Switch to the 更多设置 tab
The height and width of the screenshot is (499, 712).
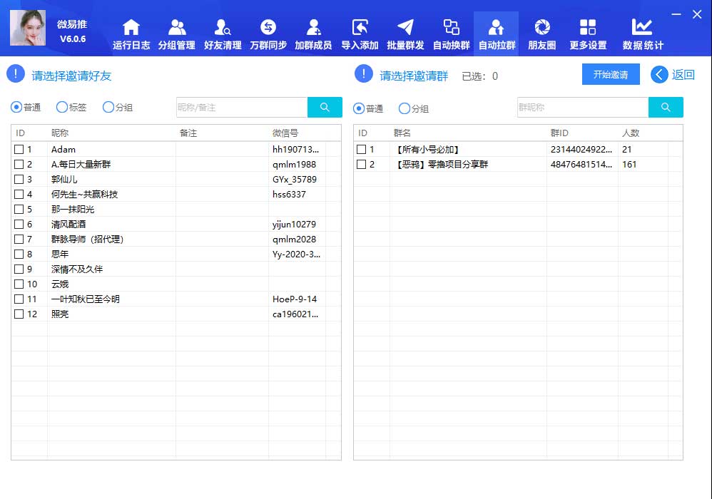[588, 34]
